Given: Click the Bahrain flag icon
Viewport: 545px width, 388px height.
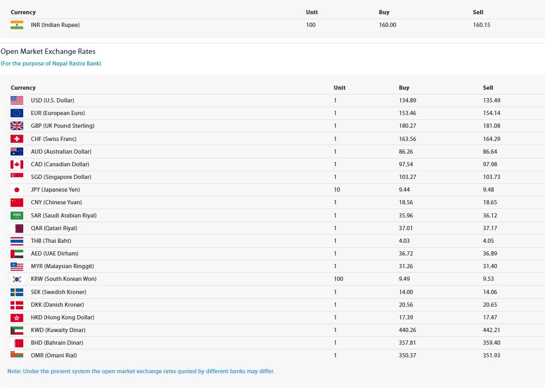Looking at the screenshot, I should tap(17, 343).
